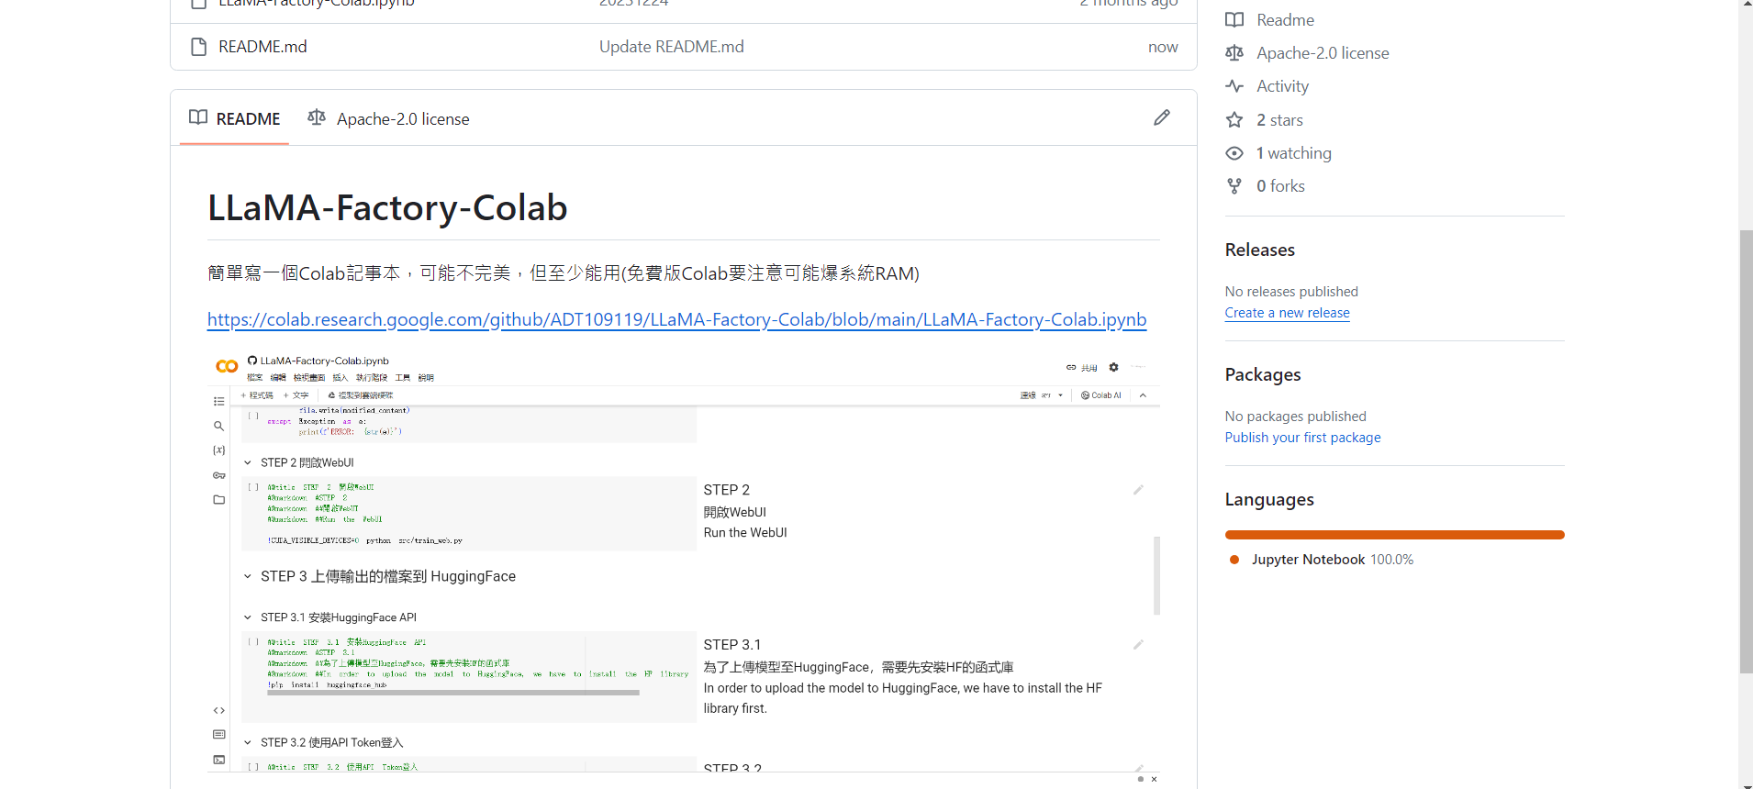Viewport: 1753px width, 789px height.
Task: Click the Colab secrets key icon
Action: [x=218, y=475]
